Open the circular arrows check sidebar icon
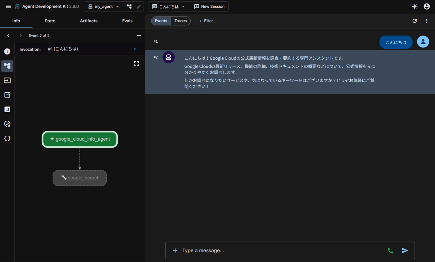 click(x=7, y=124)
